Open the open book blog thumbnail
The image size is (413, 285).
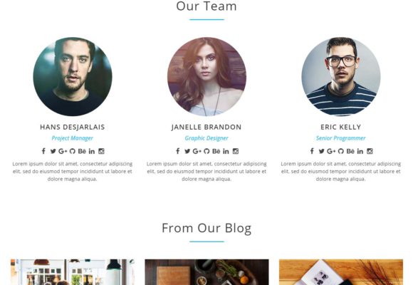[x=341, y=272]
